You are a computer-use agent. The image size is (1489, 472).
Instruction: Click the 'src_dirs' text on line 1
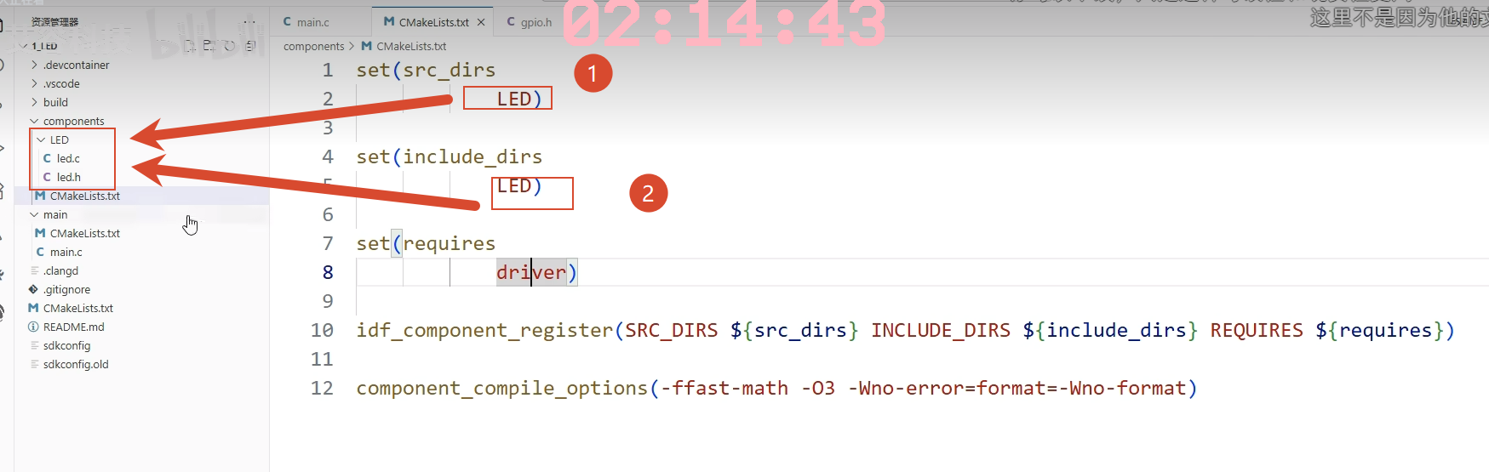click(449, 70)
